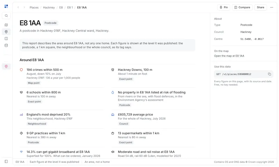Click the Map point tag under crimes

(x=33, y=83)
